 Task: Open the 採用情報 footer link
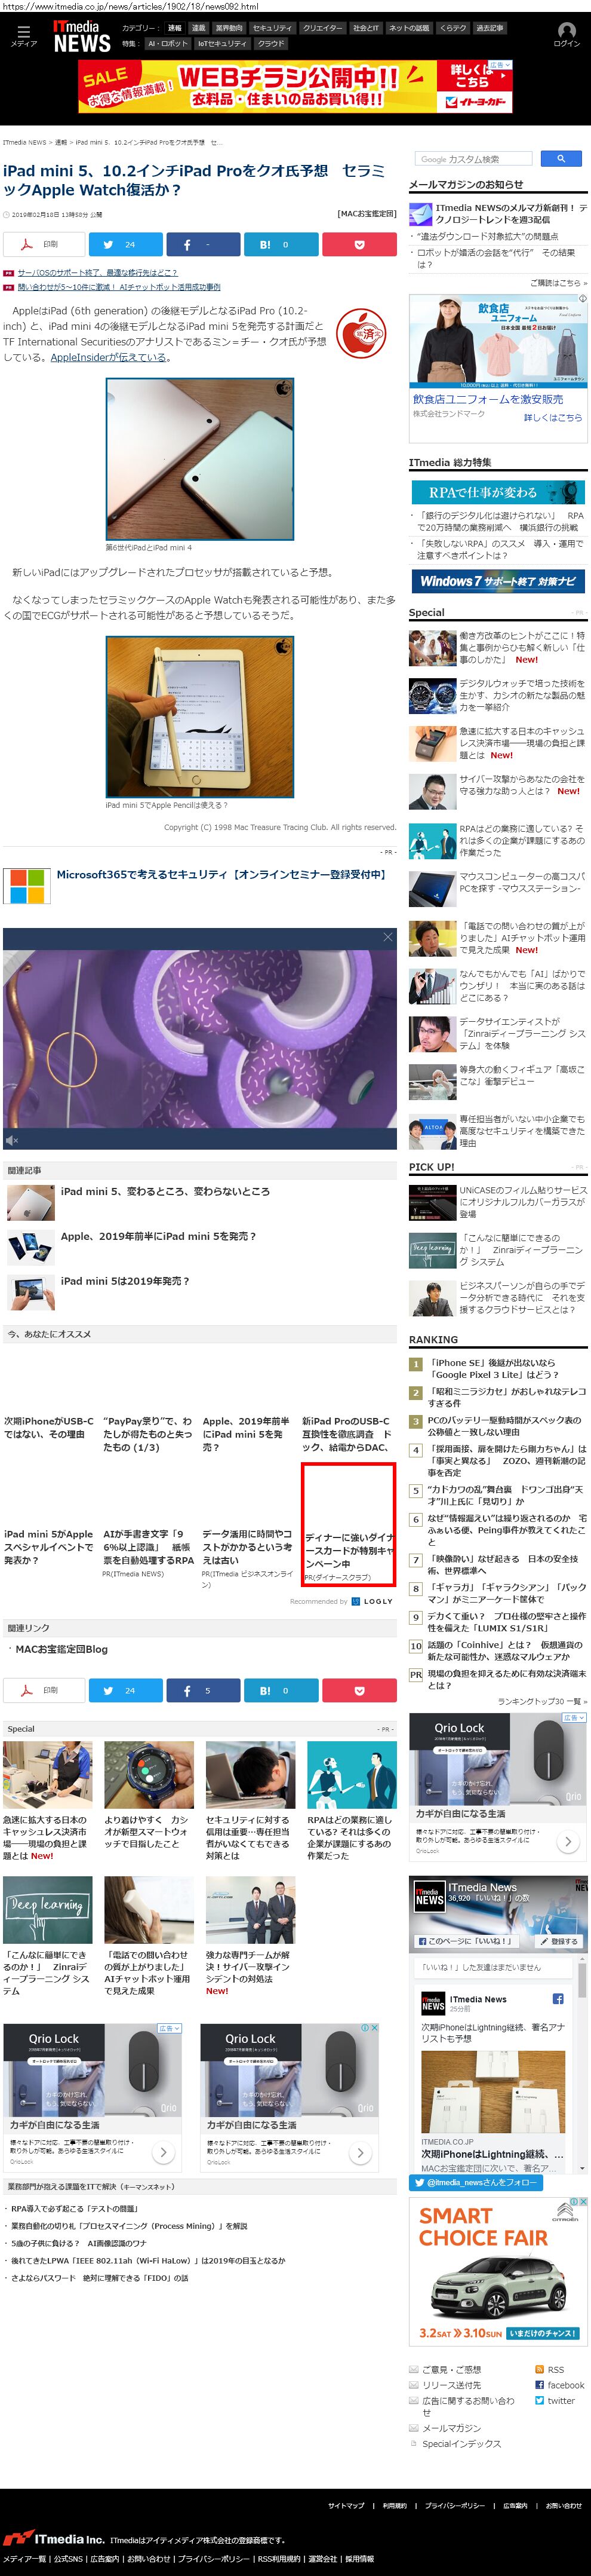(x=359, y=2559)
